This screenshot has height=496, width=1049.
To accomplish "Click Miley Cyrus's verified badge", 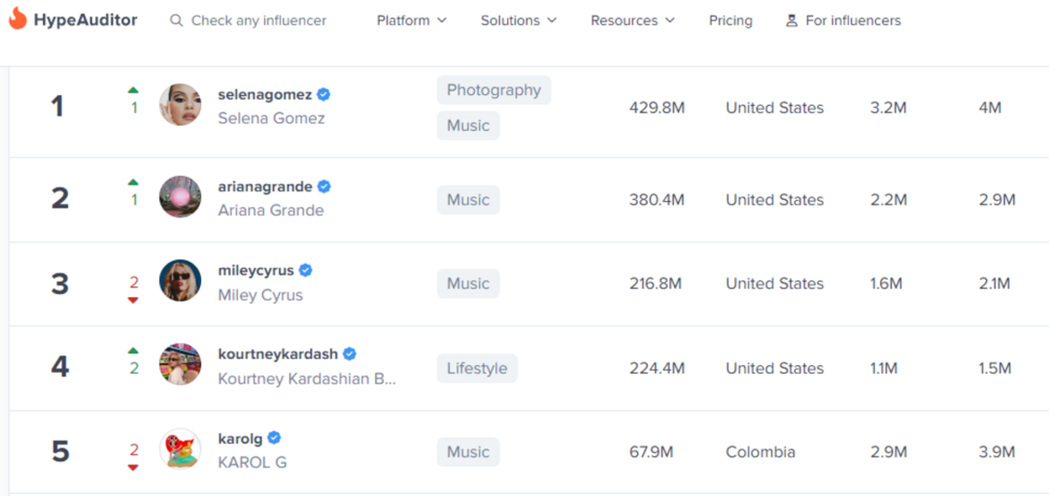I will coord(306,271).
